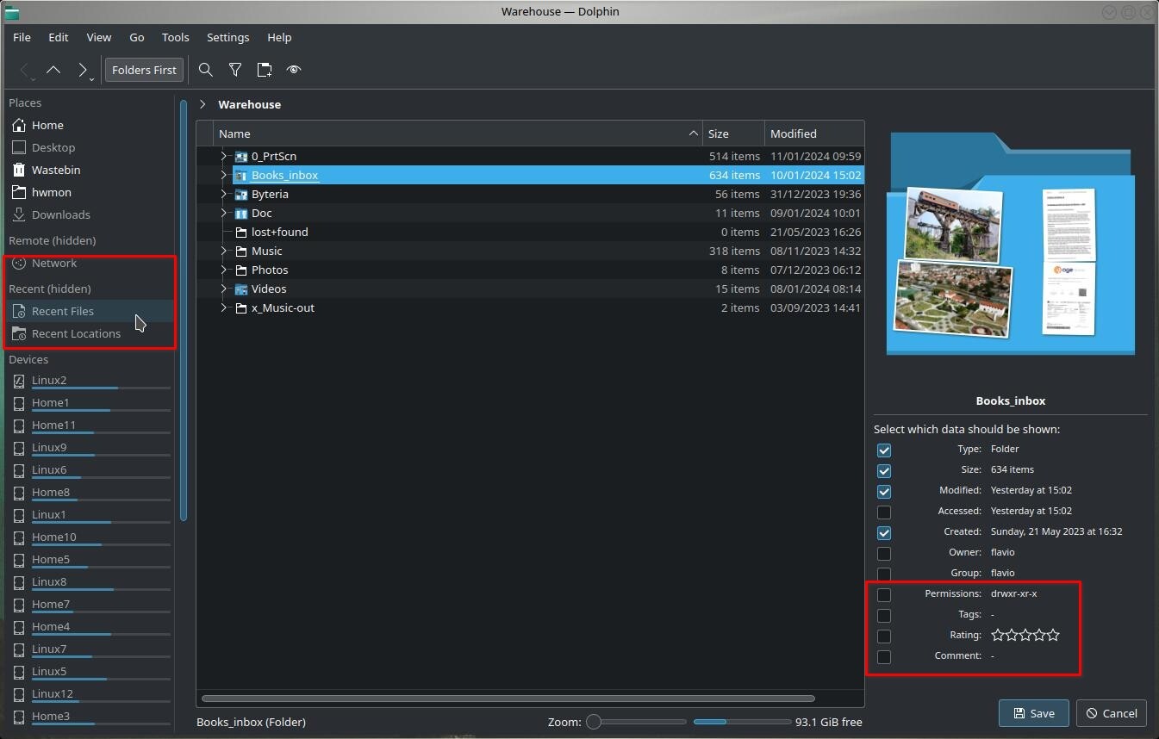Expand the Videos folder tree arrow

click(223, 289)
